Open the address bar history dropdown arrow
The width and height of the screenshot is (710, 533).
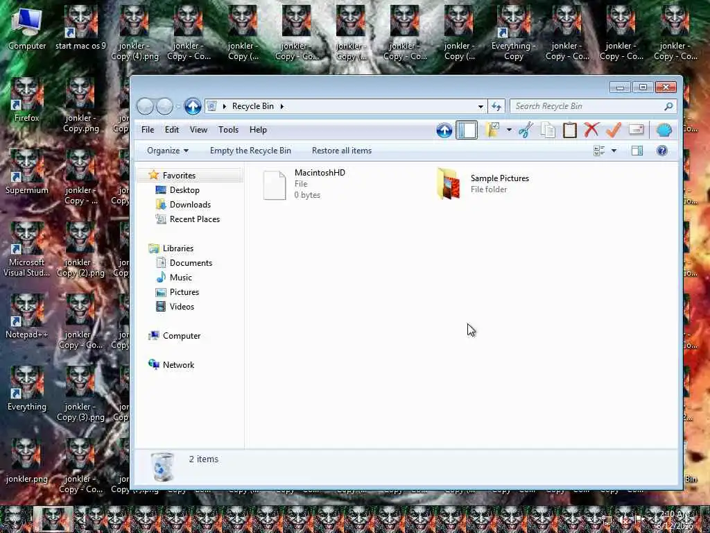tap(480, 106)
